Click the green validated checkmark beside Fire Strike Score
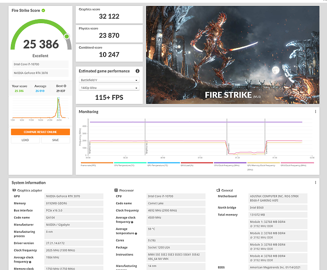 pos(44,10)
